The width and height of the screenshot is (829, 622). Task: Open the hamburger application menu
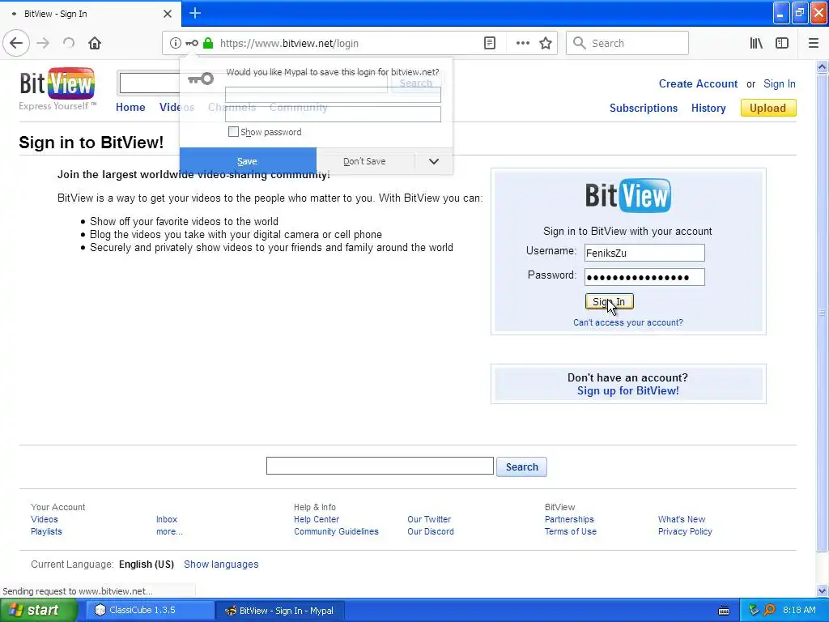(814, 43)
